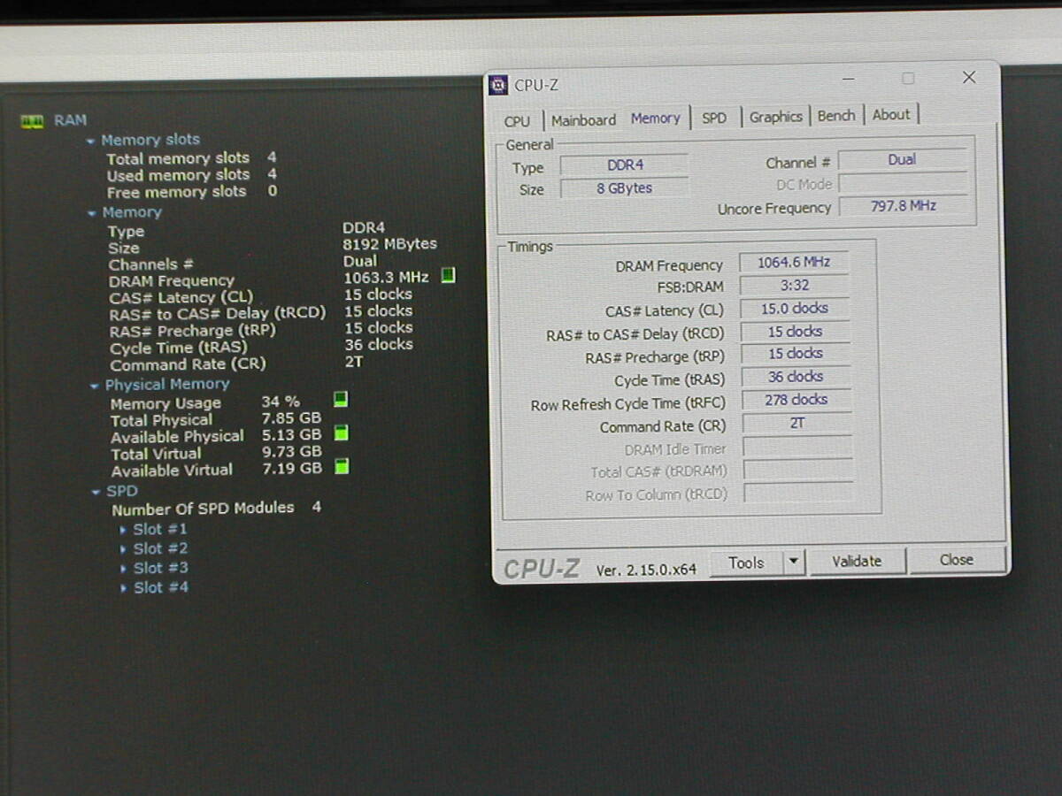Click the Type field showing DDR4
Screen dimensions: 1062x796
pos(624,165)
